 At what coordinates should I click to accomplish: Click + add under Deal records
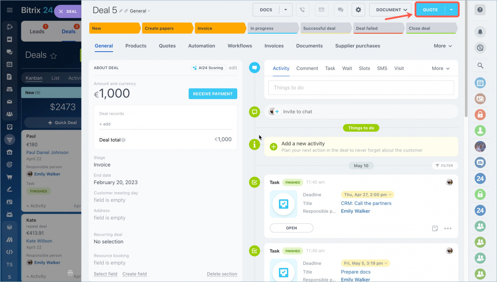(x=105, y=124)
